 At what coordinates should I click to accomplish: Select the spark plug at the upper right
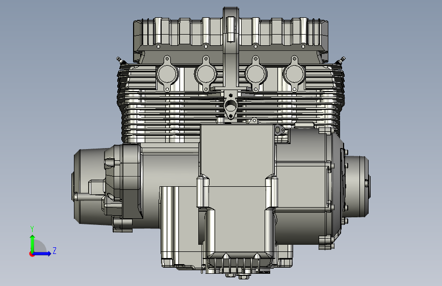342,60
